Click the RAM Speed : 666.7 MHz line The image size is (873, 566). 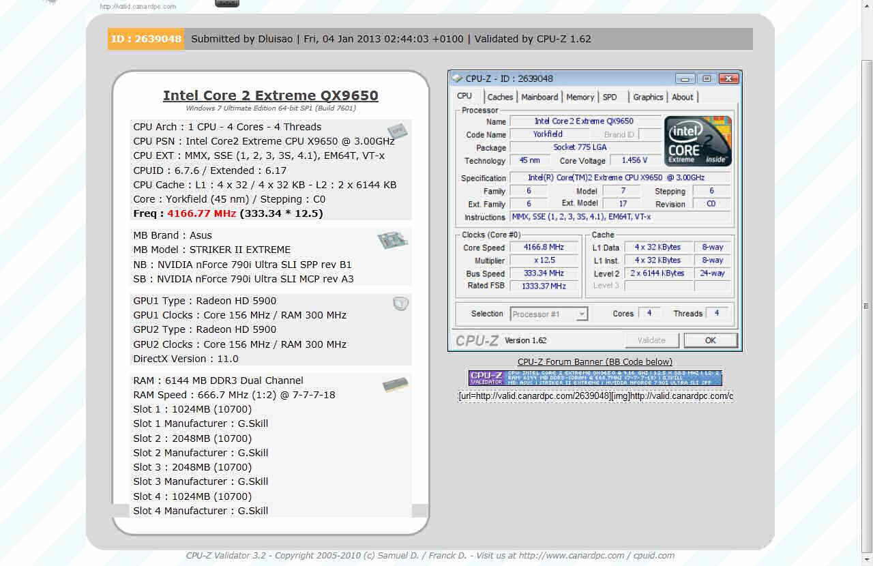click(234, 395)
